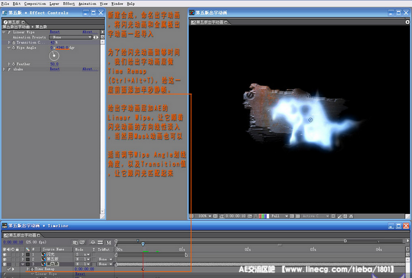The image size is (412, 278).
Task: Toggle transparency grid icon
Action: 298,216
